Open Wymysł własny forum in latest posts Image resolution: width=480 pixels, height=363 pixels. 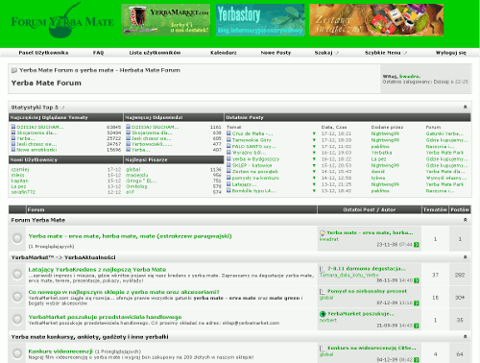[x=446, y=178]
